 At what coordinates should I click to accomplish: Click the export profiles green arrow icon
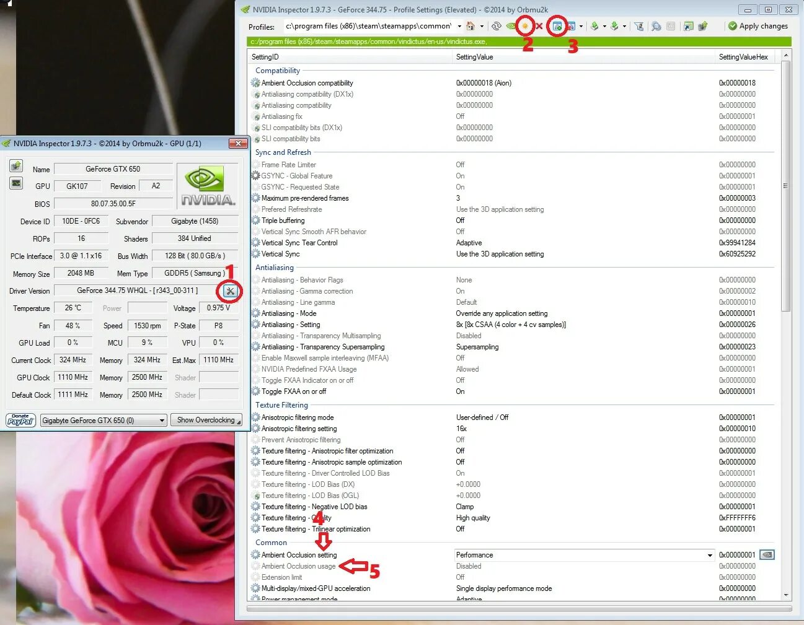(594, 26)
